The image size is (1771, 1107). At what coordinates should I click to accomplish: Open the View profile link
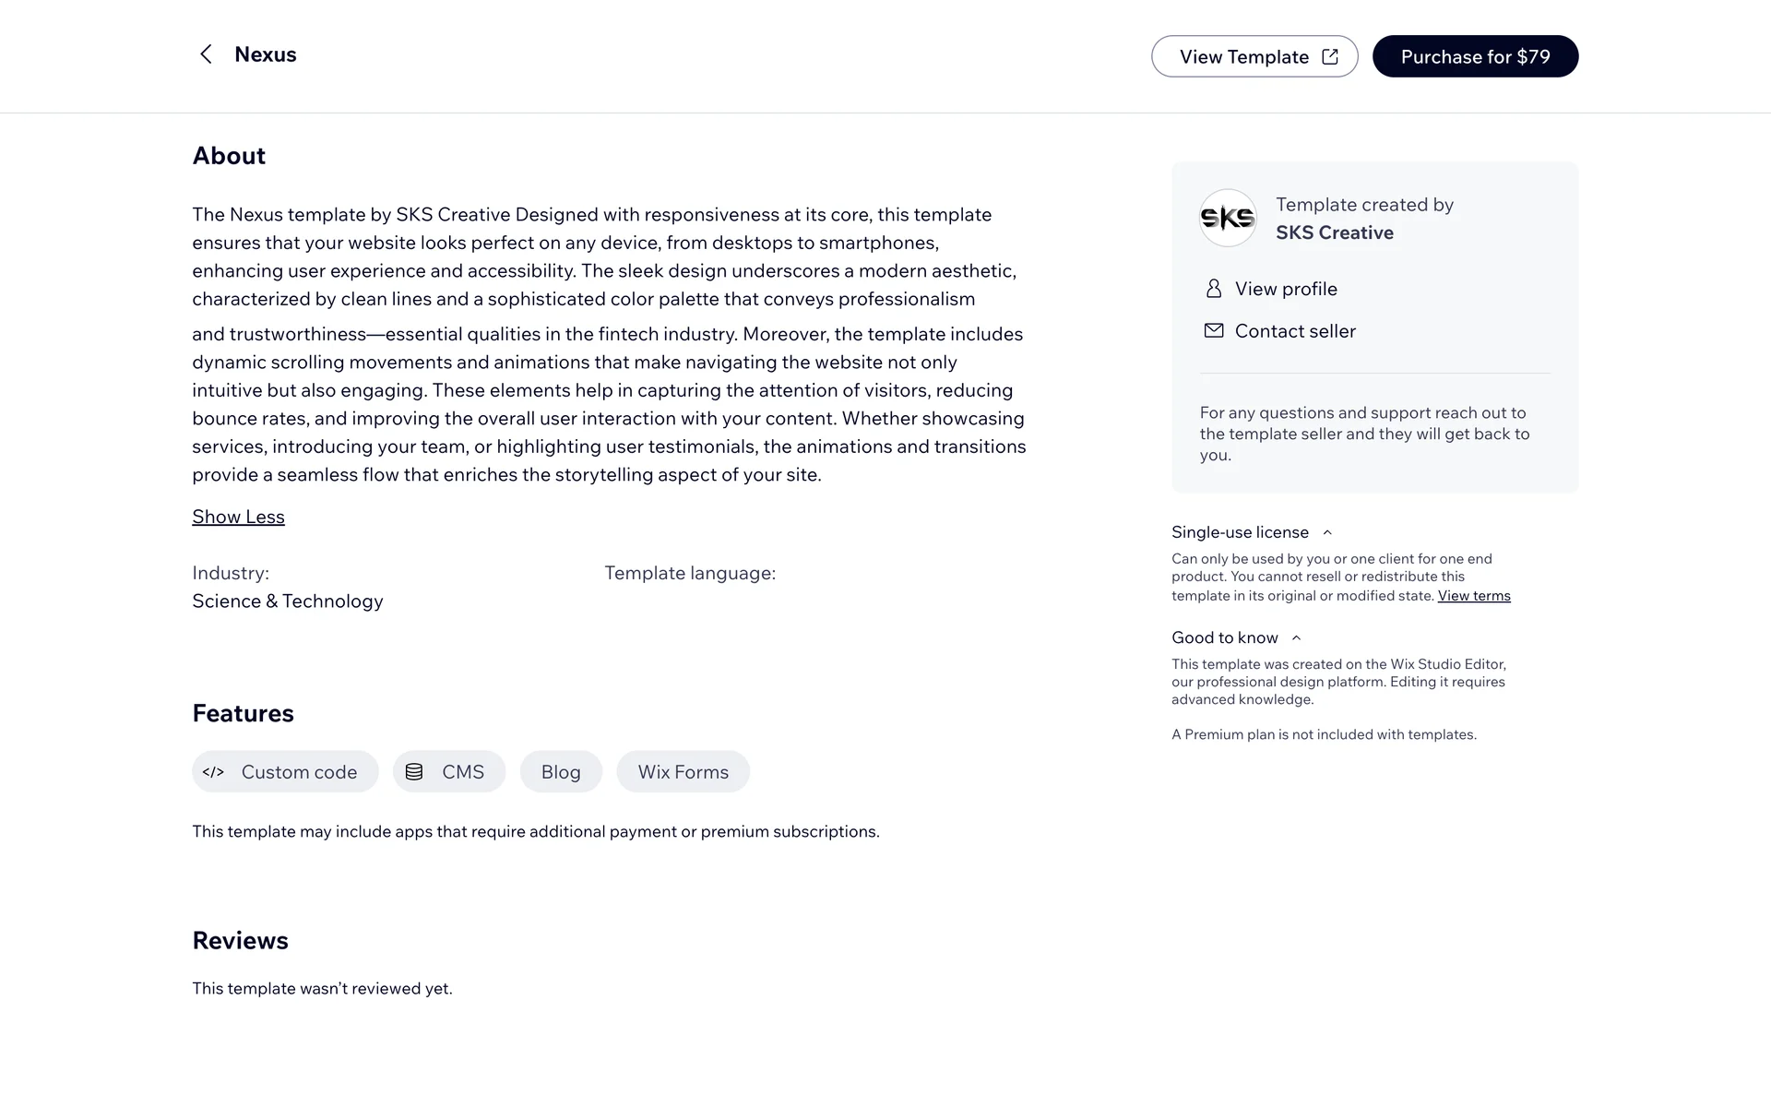point(1286,289)
